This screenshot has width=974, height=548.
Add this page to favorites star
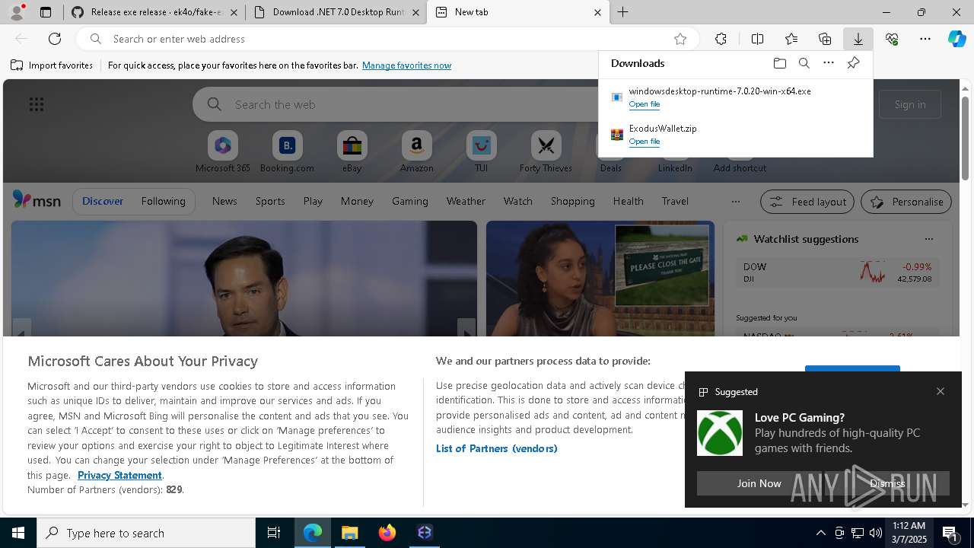click(x=680, y=39)
